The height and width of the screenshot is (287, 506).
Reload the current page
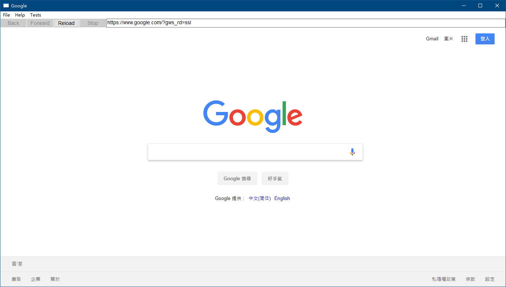point(67,23)
